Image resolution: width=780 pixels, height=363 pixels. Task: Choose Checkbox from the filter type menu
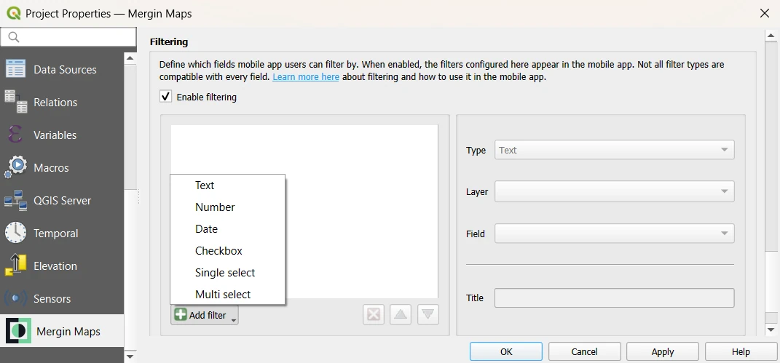[x=227, y=251]
